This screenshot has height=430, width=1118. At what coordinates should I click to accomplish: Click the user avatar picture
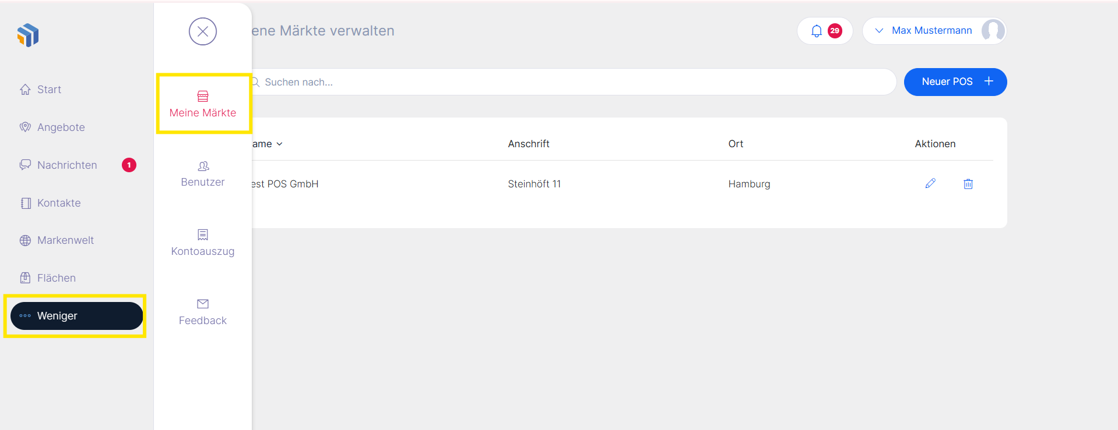pyautogui.click(x=992, y=31)
